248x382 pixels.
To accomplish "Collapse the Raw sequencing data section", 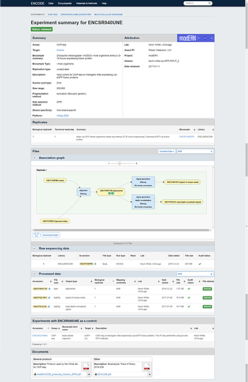I will click(x=34, y=248).
